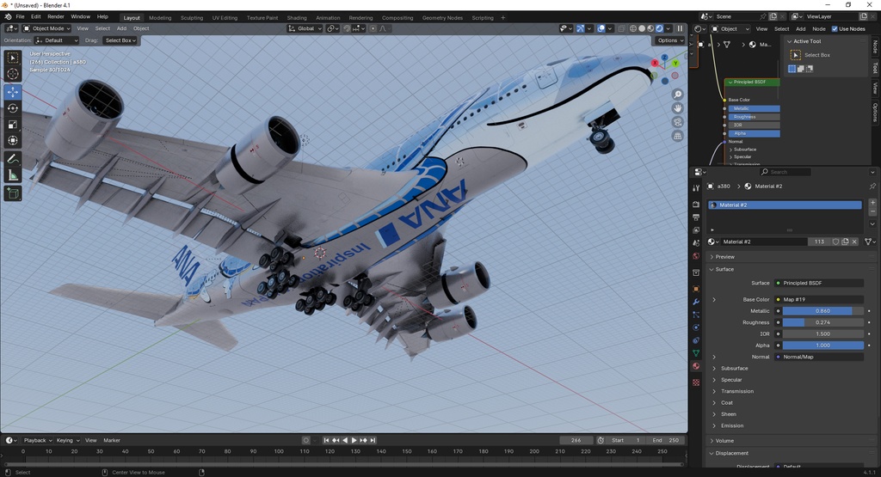Image resolution: width=881 pixels, height=477 pixels.
Task: Toggle camera view in viewport
Action: pos(678,122)
